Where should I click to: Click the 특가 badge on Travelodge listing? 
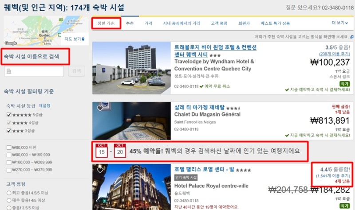(344, 84)
